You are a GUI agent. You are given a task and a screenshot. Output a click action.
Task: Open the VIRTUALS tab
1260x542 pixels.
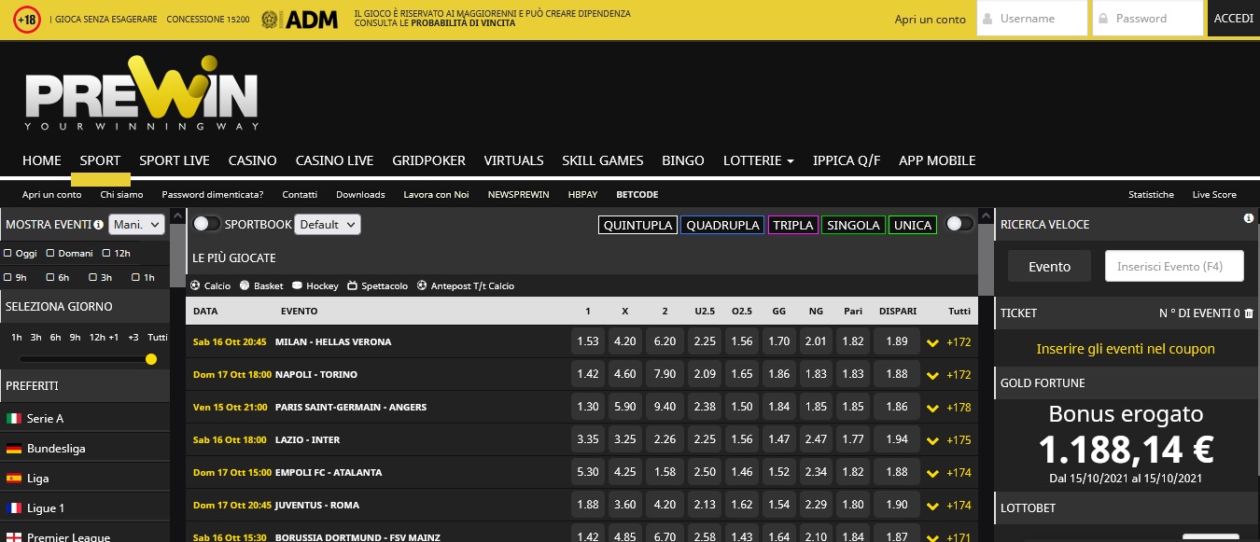[513, 160]
